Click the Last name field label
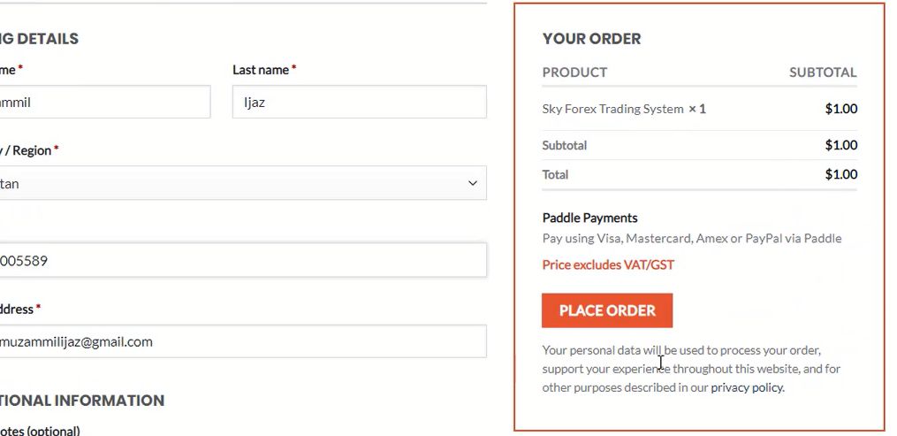Viewport: 897px width, 436px height. coord(261,69)
